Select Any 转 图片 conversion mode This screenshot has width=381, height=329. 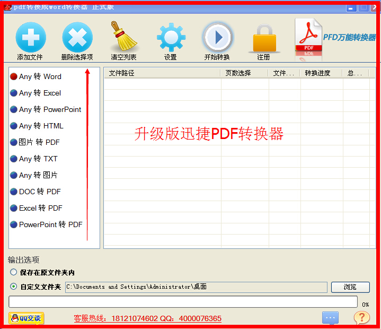pos(34,175)
